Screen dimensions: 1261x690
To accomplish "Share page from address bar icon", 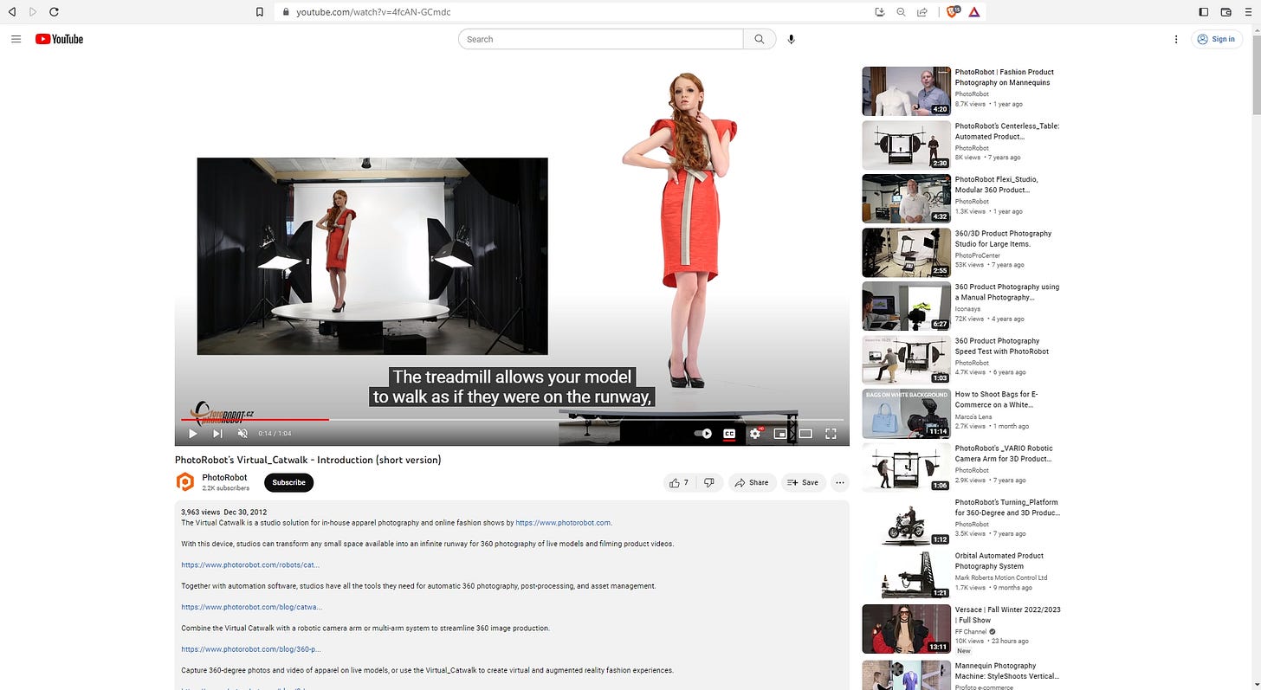I will [922, 12].
